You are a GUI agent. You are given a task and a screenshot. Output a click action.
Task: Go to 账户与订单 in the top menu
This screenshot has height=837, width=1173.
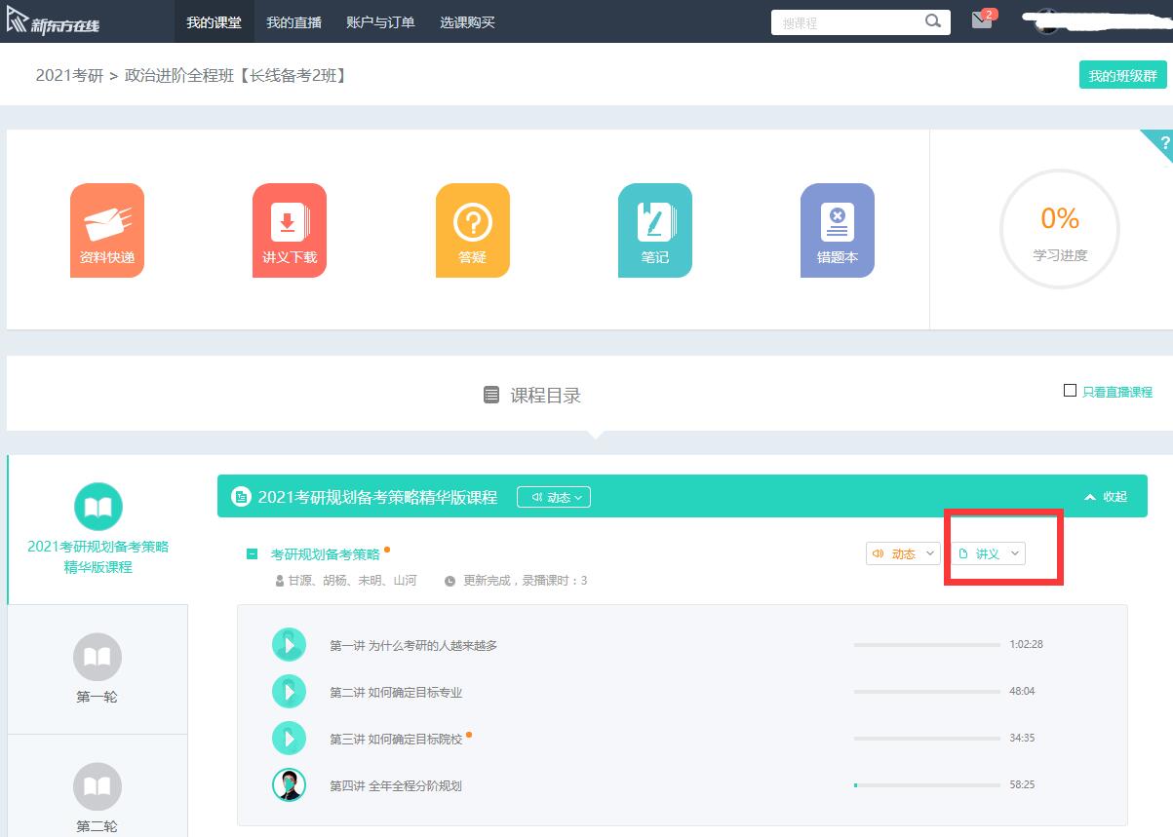point(380,21)
